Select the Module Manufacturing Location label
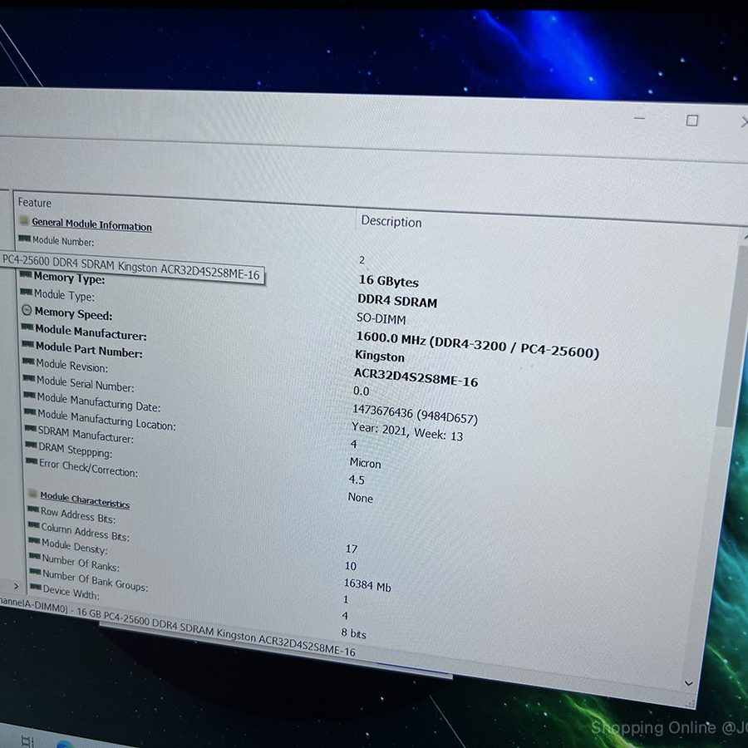748x748 pixels. [107, 420]
